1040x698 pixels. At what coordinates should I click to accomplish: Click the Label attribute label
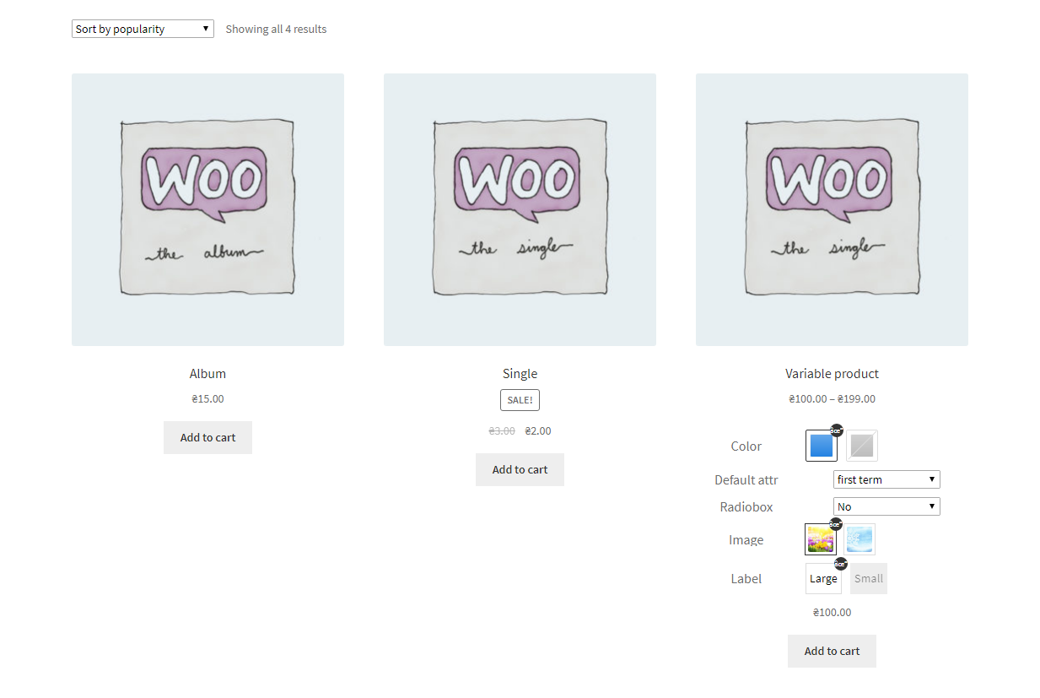(746, 579)
